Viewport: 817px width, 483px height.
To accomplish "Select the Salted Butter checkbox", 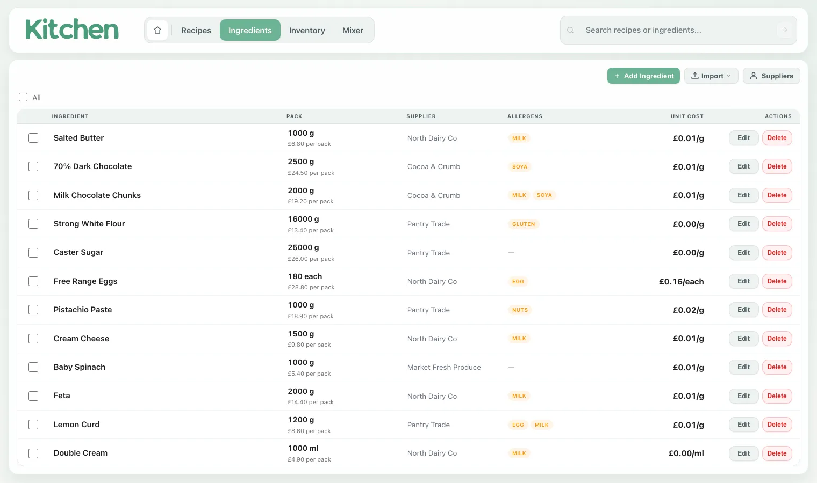I will pyautogui.click(x=33, y=138).
